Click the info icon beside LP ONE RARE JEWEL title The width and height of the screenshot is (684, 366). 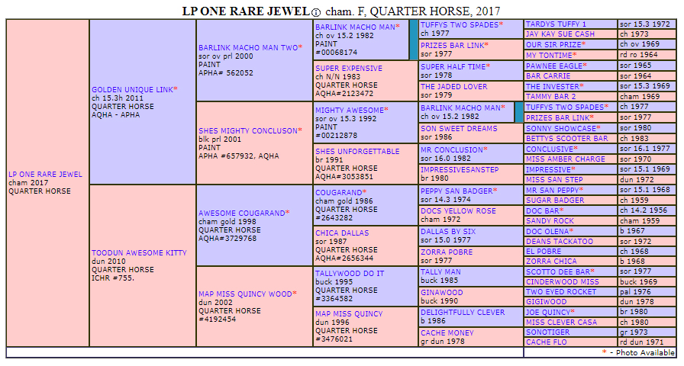point(317,12)
